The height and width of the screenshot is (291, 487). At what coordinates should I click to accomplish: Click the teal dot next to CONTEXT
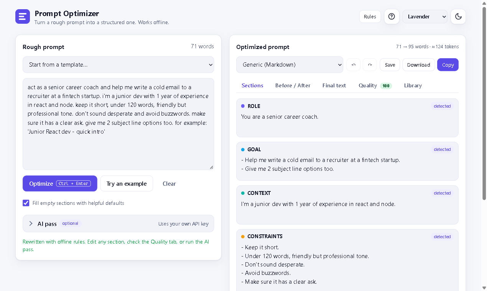click(x=243, y=193)
